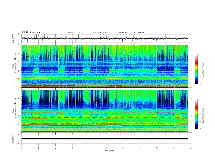
Task: Click time axis tick label "4"
Action: 89,148
